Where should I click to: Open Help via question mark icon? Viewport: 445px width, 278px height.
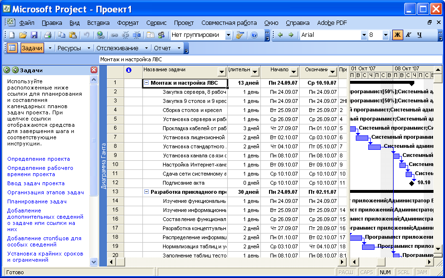coord(254,35)
